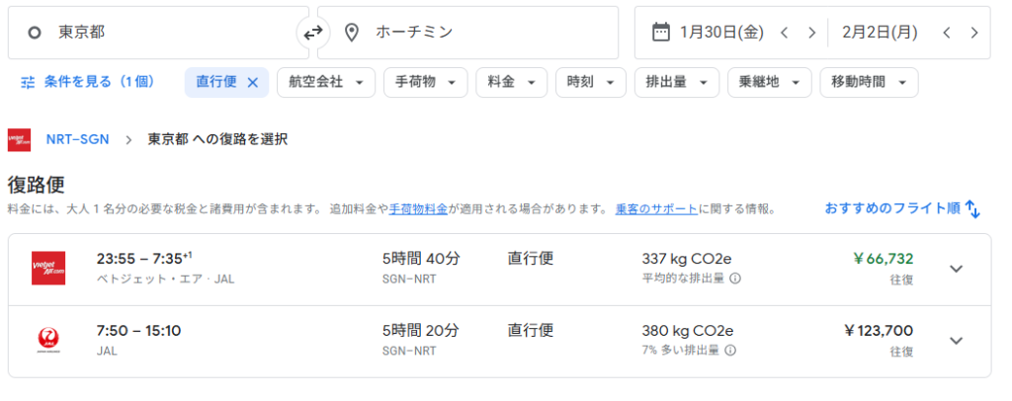Click the calendar icon in the date field
The height and width of the screenshot is (401, 1012).
tap(661, 33)
